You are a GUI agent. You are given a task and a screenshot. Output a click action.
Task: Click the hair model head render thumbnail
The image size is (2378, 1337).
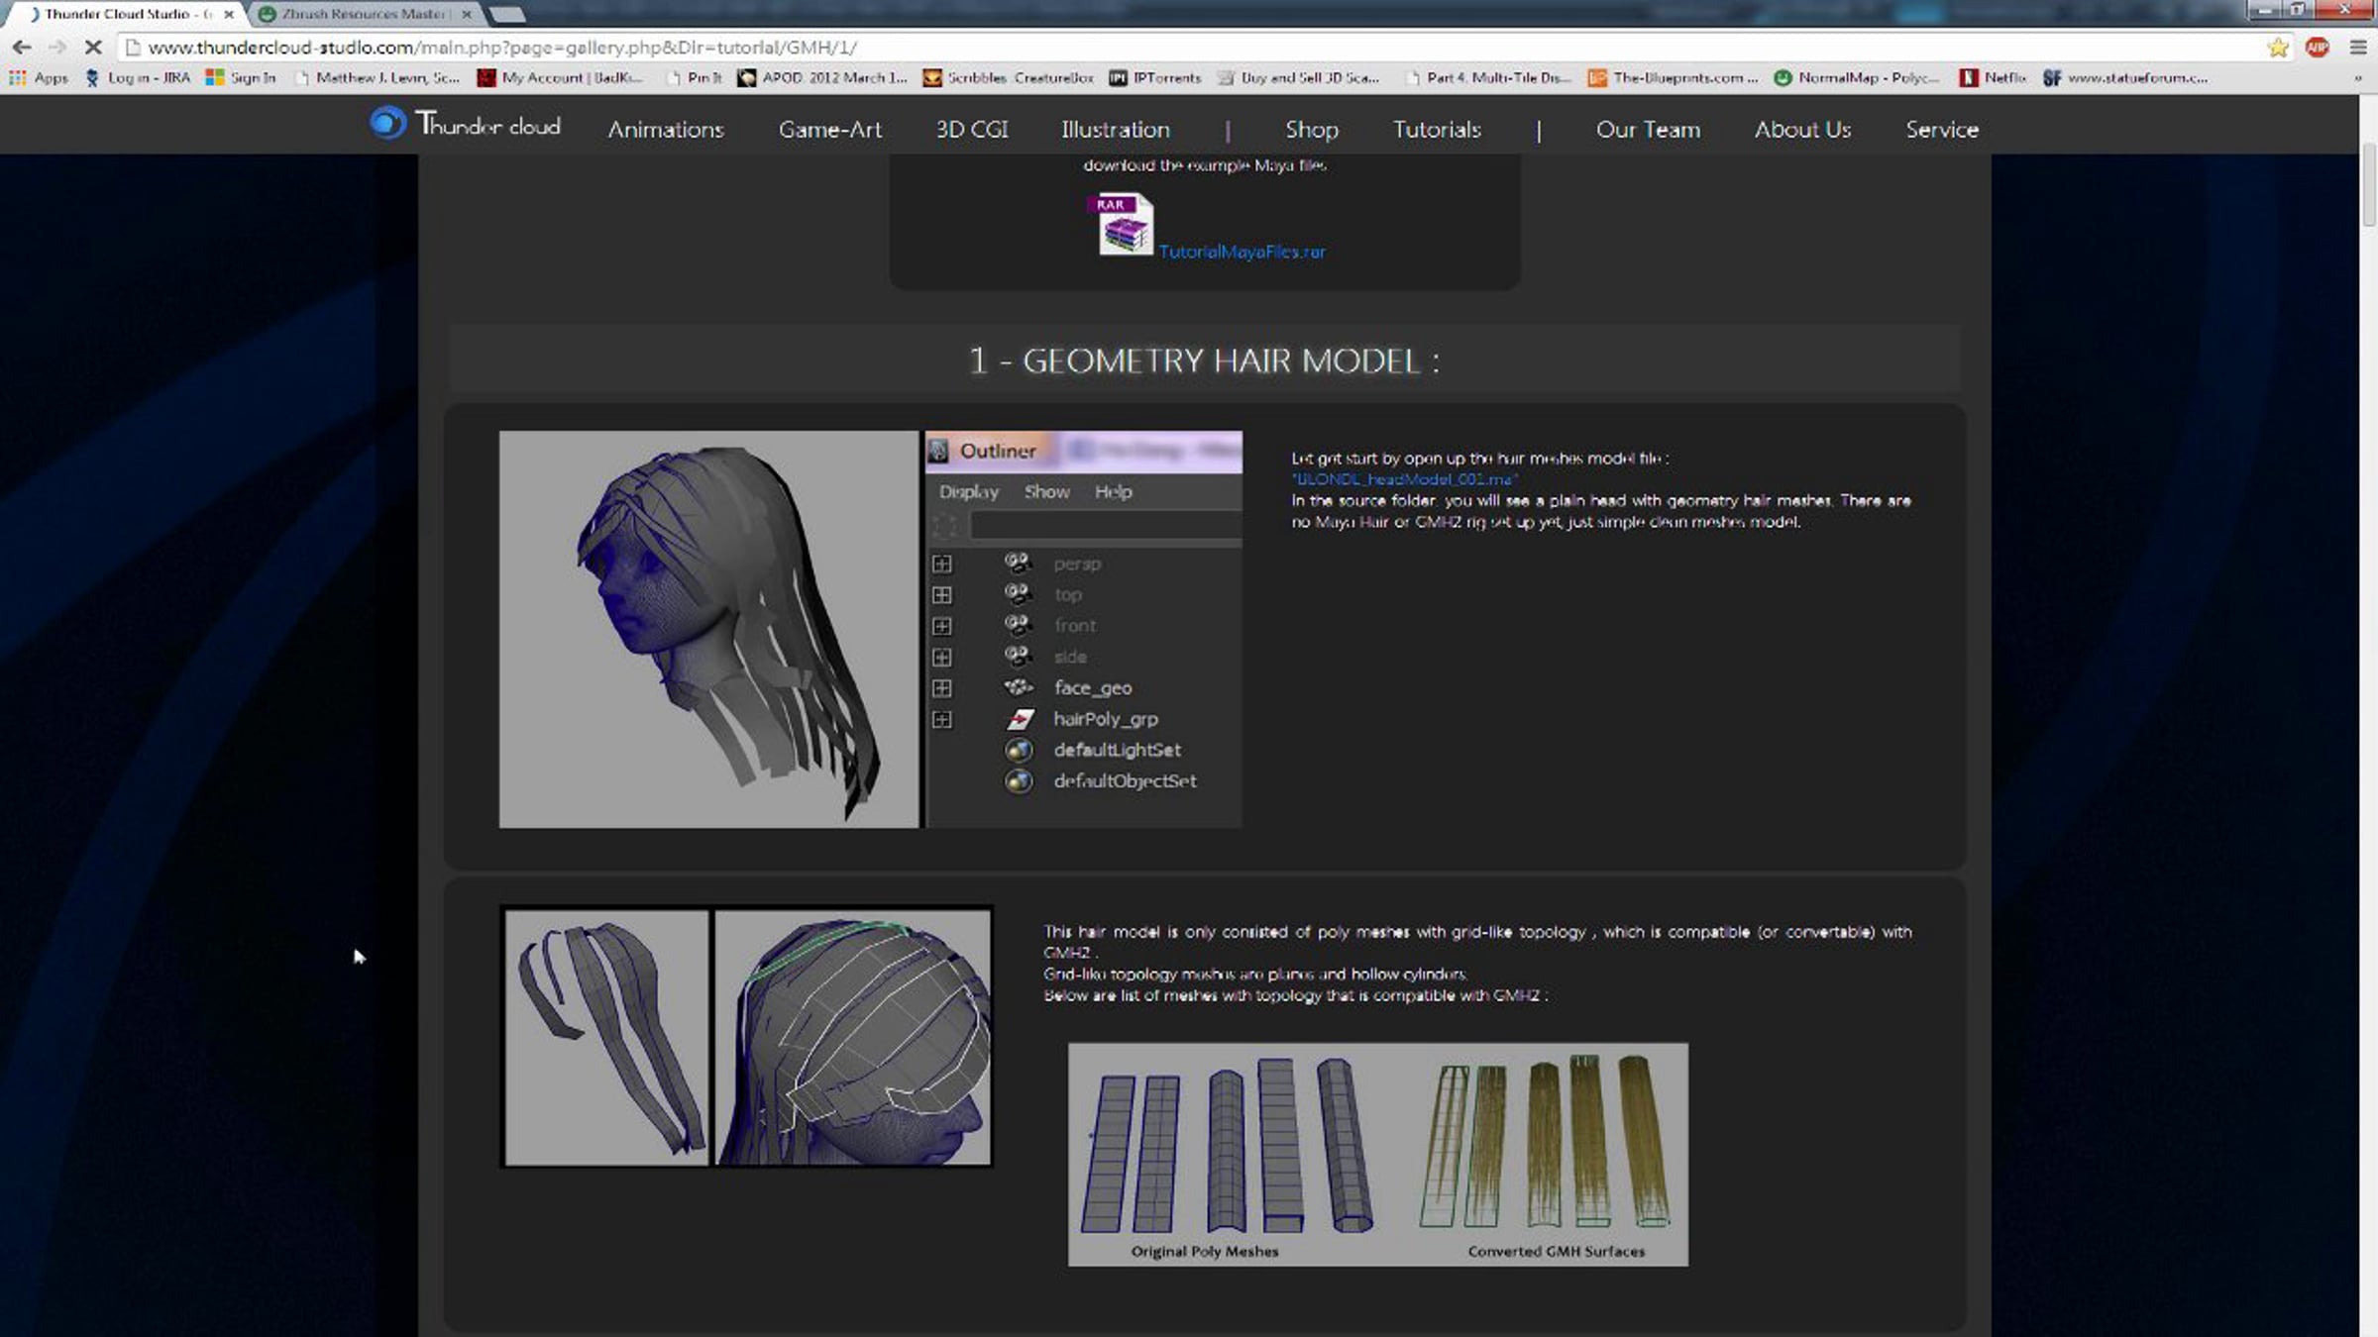708,629
